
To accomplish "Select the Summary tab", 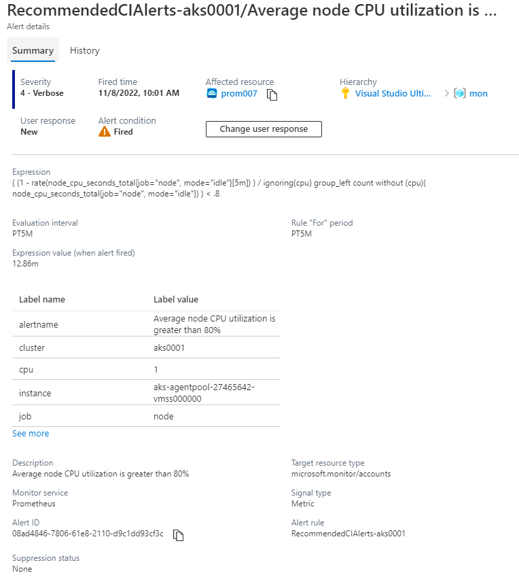I will coord(33,51).
